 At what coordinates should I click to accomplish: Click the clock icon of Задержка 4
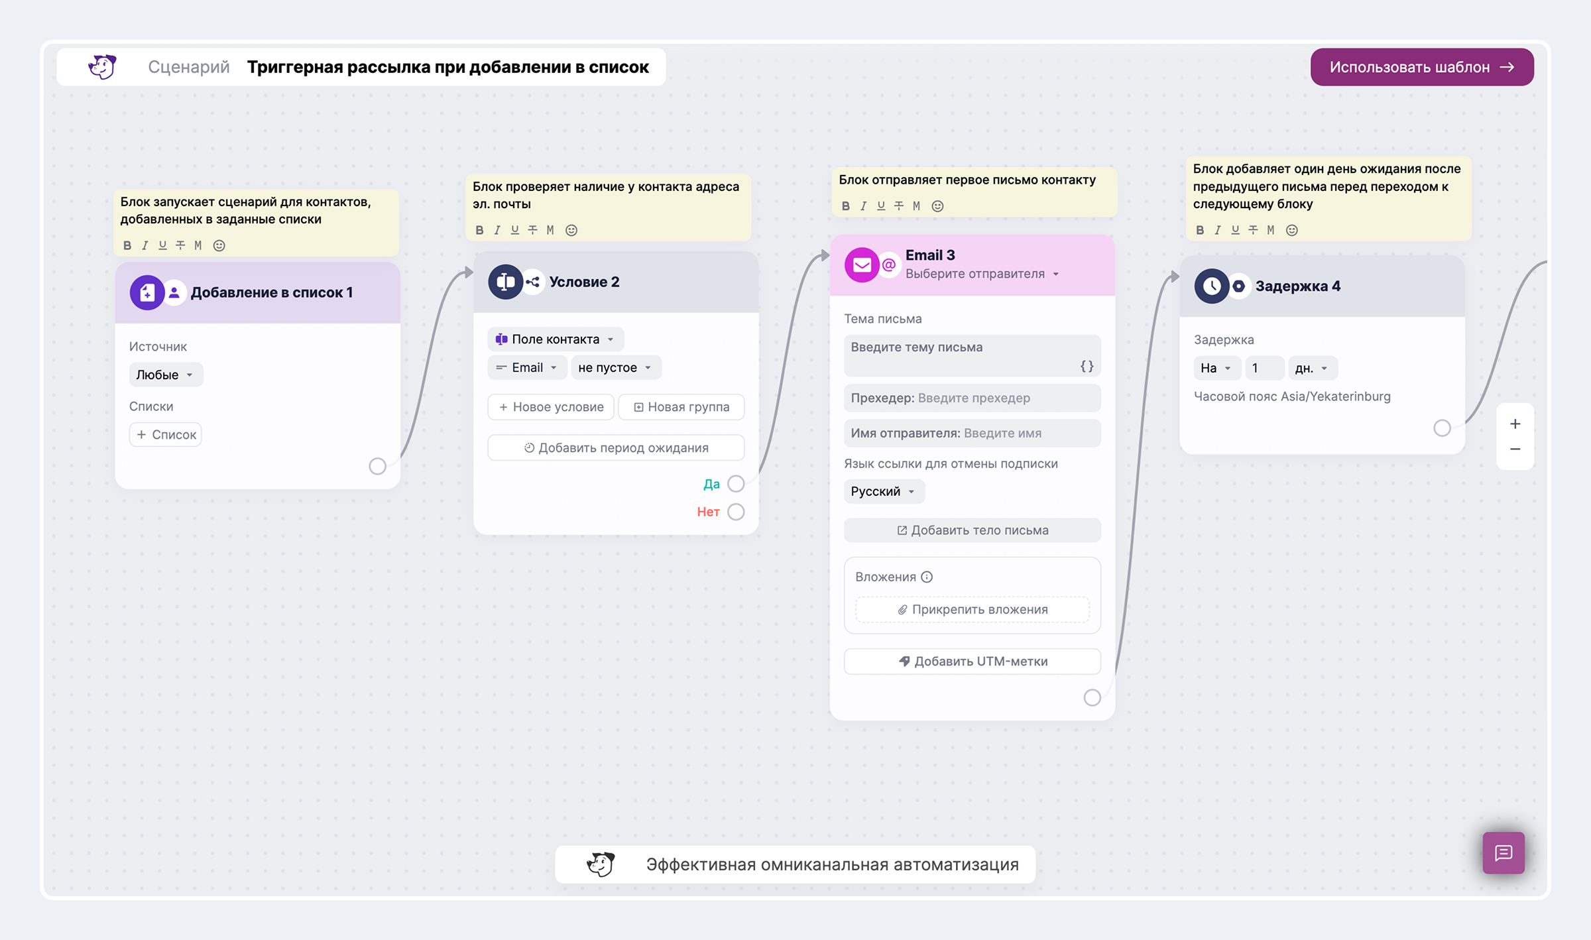coord(1211,286)
